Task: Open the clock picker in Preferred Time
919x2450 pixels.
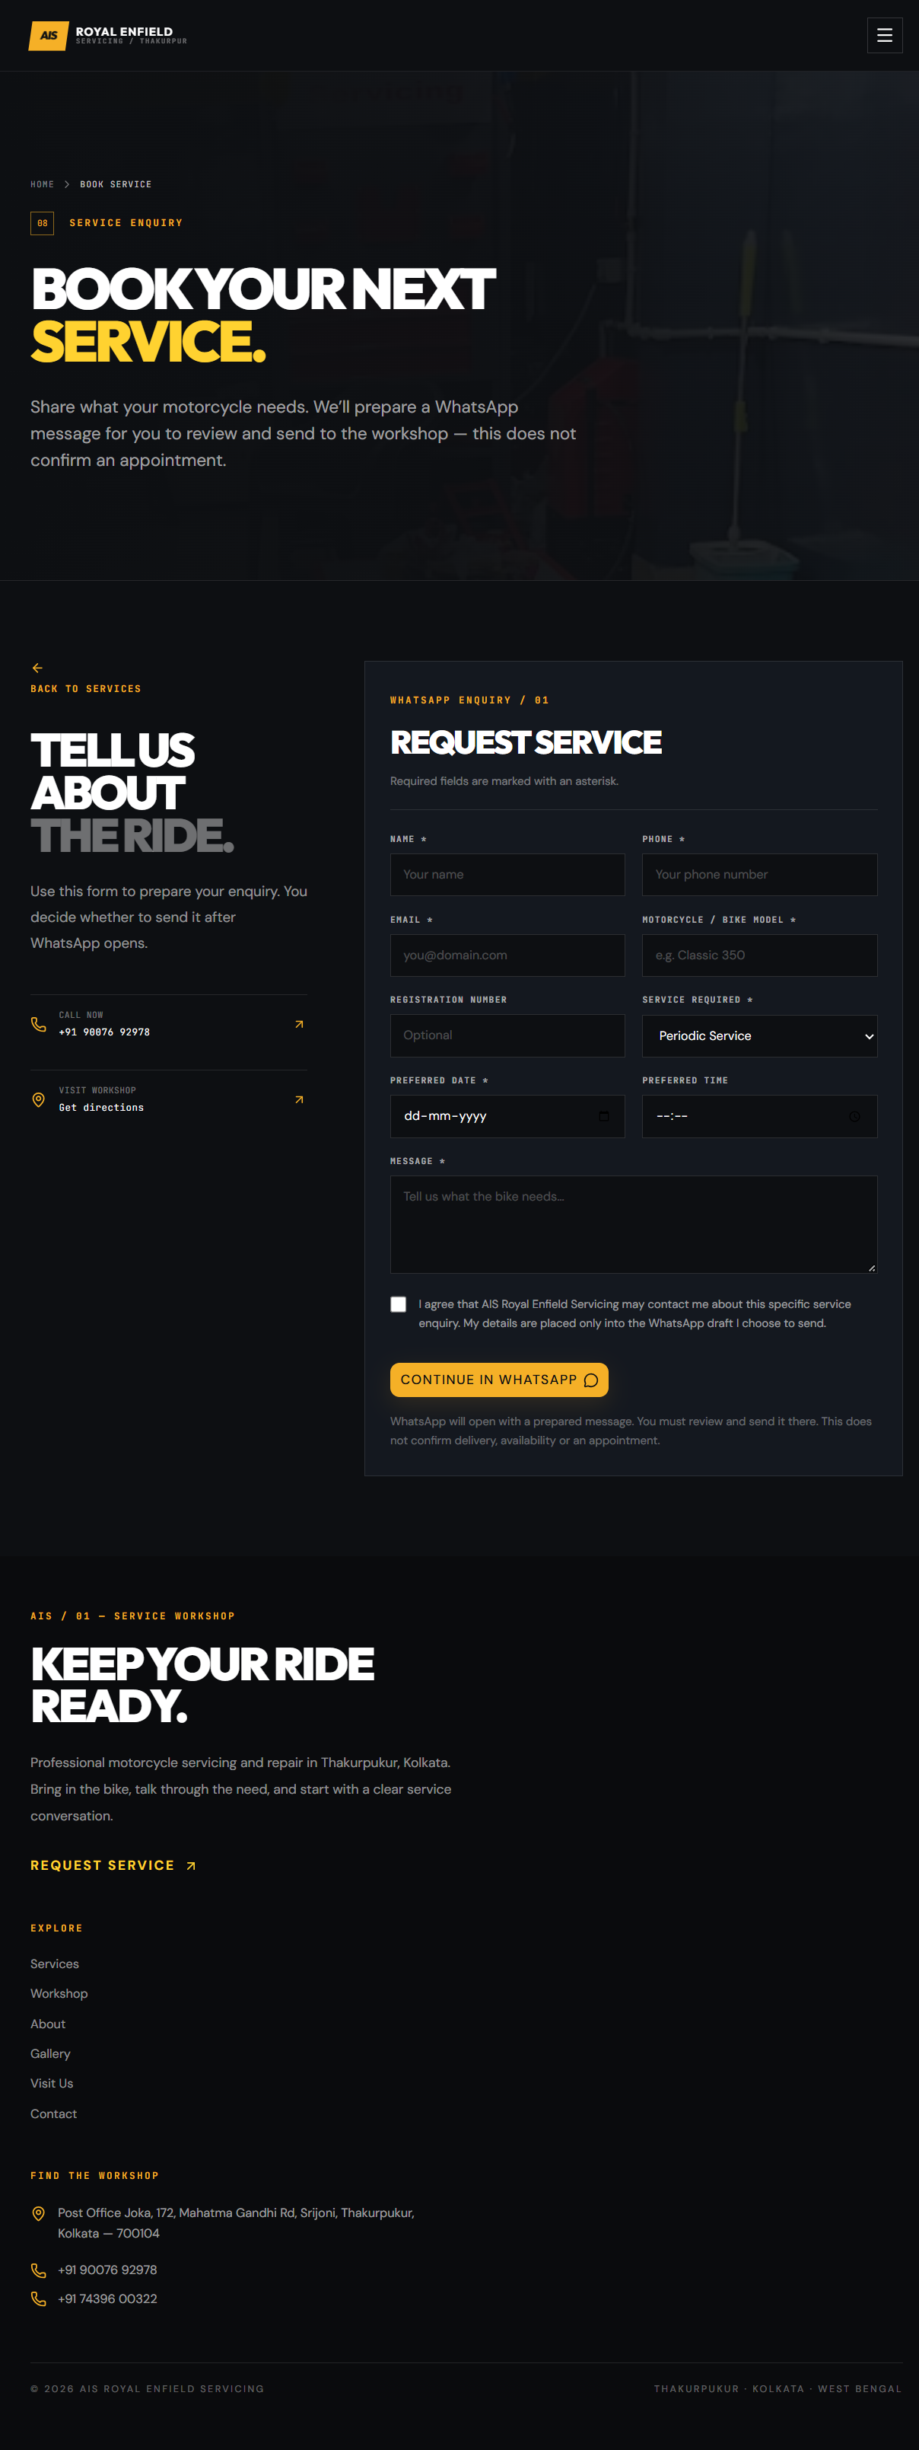Action: 854,1117
